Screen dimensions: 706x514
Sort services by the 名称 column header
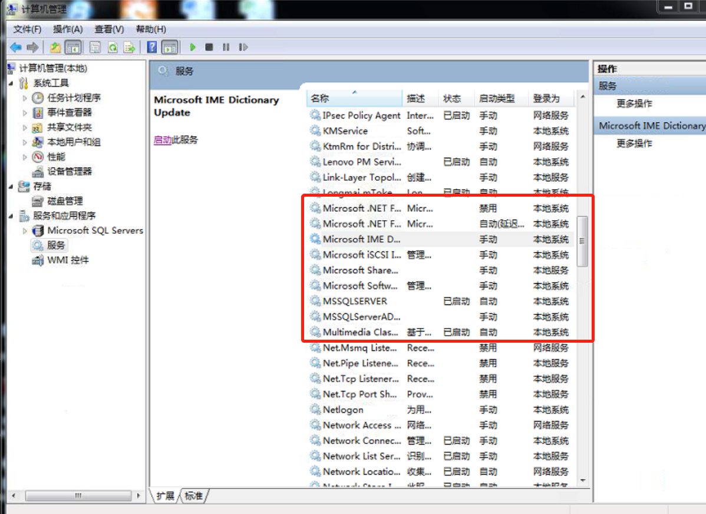point(354,98)
